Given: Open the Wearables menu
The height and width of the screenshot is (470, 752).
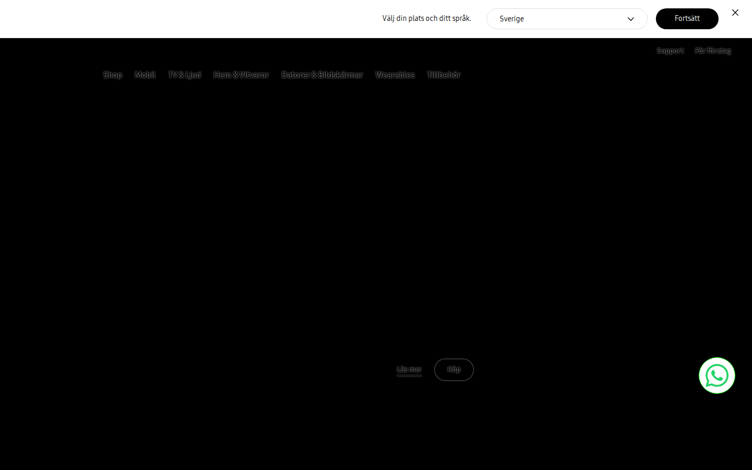Looking at the screenshot, I should tap(395, 75).
